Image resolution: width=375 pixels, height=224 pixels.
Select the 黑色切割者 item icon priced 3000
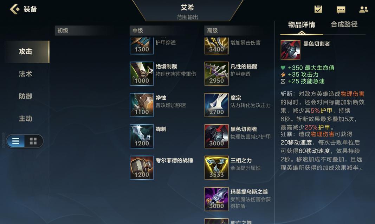(216, 136)
